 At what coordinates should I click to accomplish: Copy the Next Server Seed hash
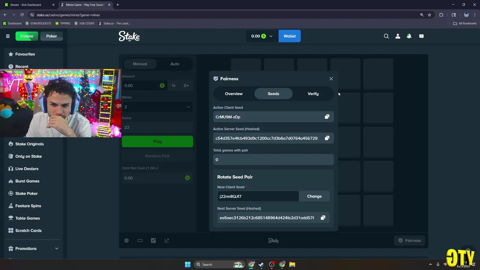pos(323,218)
